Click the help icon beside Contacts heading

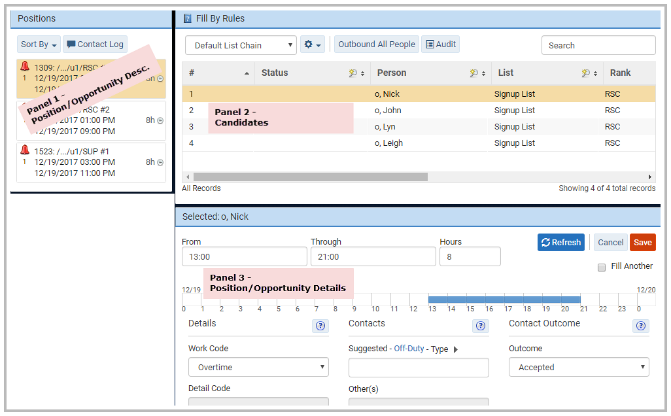(x=481, y=326)
